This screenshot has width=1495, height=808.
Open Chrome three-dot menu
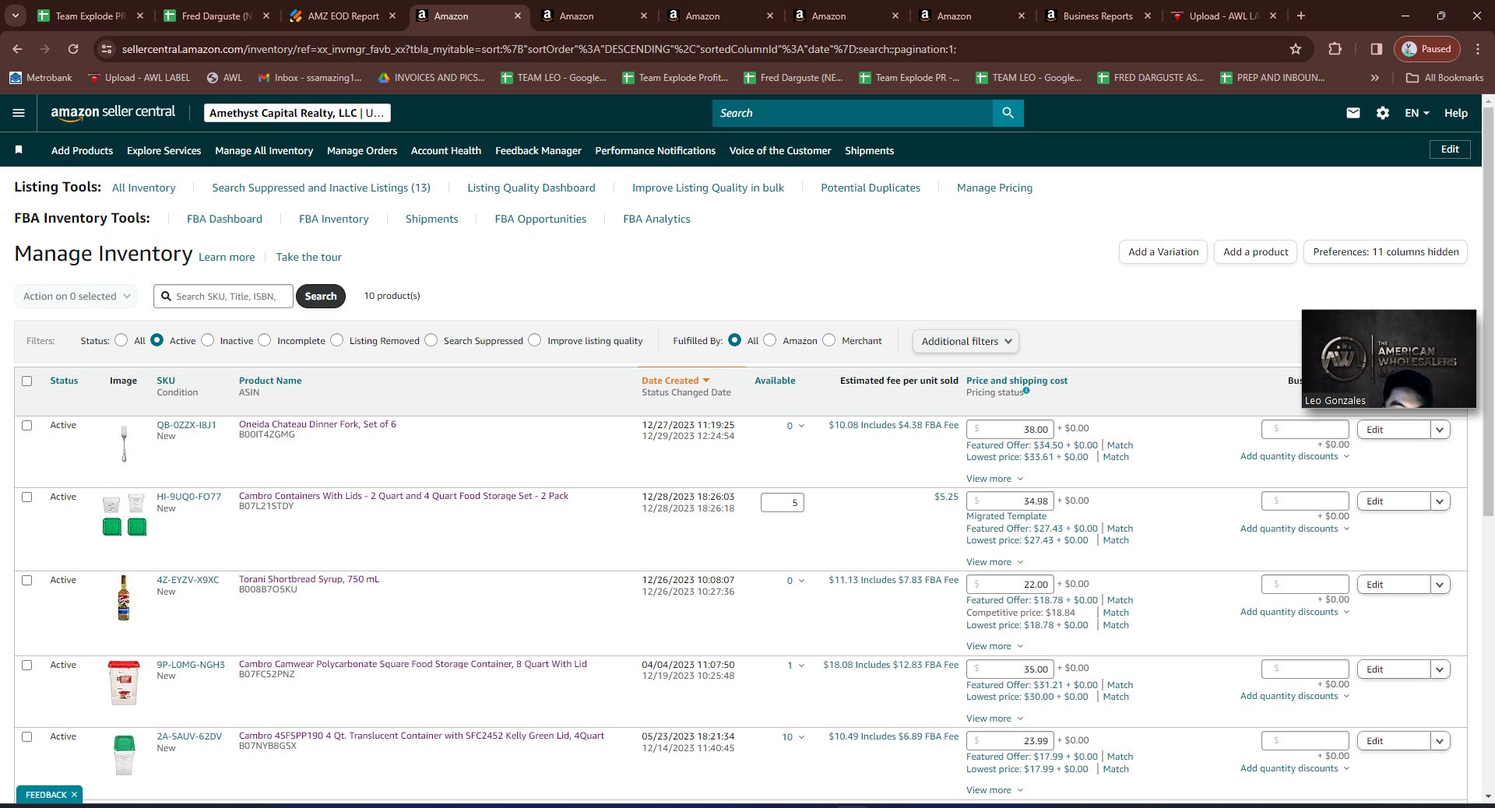[x=1478, y=49]
